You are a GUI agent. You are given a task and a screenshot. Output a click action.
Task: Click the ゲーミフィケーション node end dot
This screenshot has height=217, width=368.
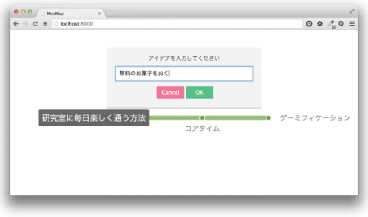[269, 118]
